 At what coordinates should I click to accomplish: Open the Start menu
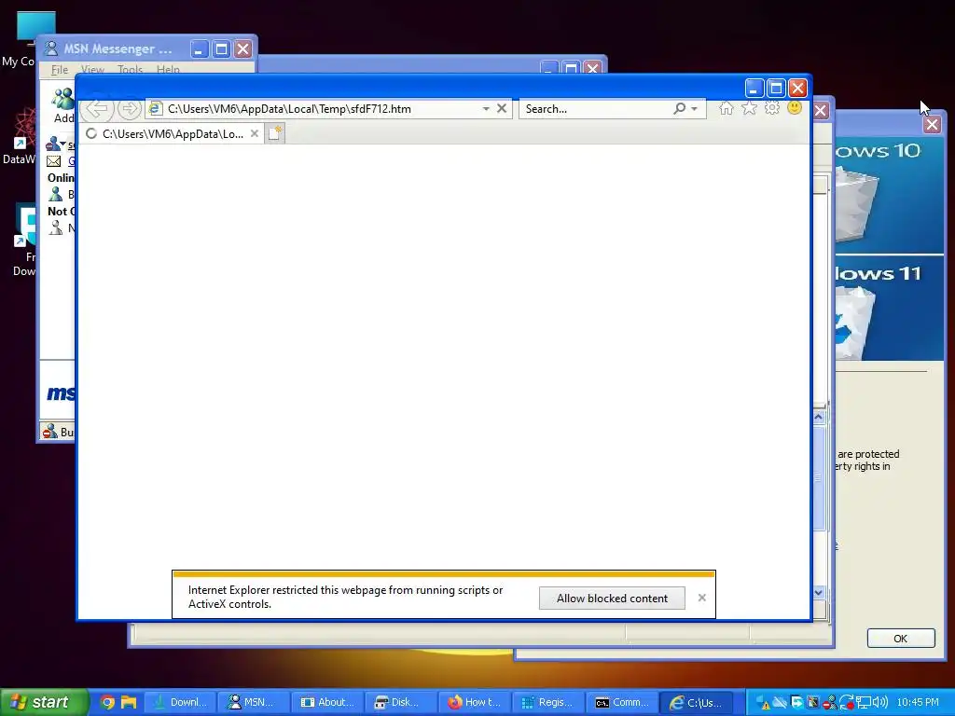coord(45,702)
